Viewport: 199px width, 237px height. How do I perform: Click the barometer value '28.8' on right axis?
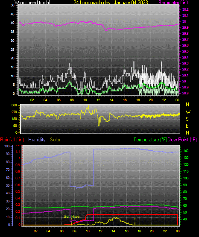(185, 93)
